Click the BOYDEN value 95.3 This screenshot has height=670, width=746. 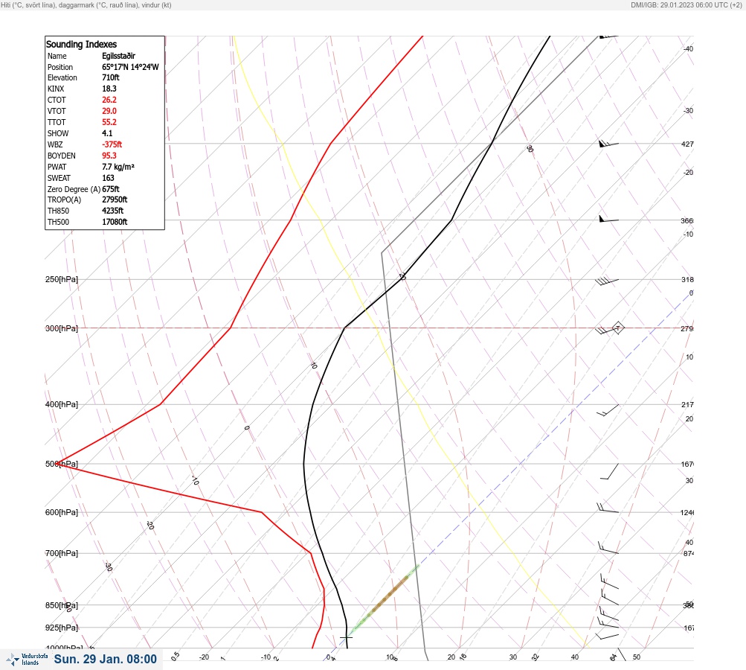click(x=109, y=156)
